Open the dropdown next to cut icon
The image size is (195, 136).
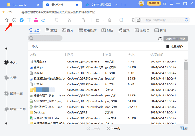point(77,20)
